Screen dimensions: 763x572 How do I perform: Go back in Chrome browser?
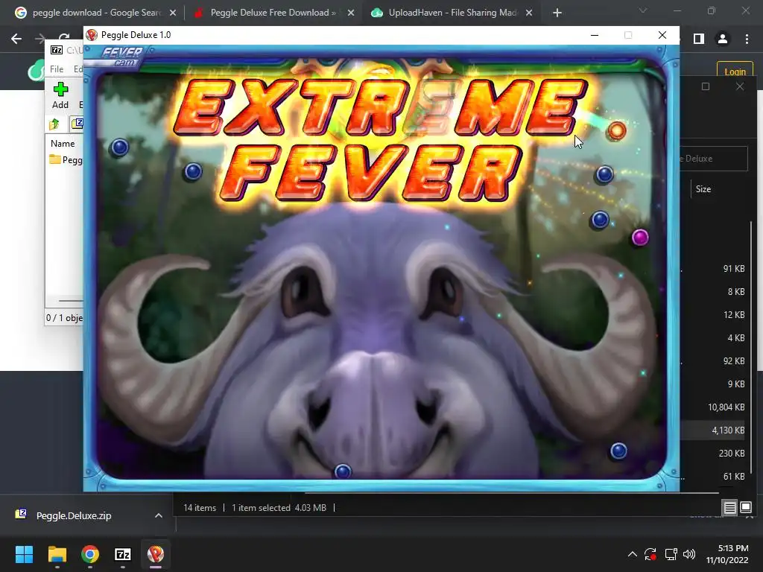coord(16,39)
